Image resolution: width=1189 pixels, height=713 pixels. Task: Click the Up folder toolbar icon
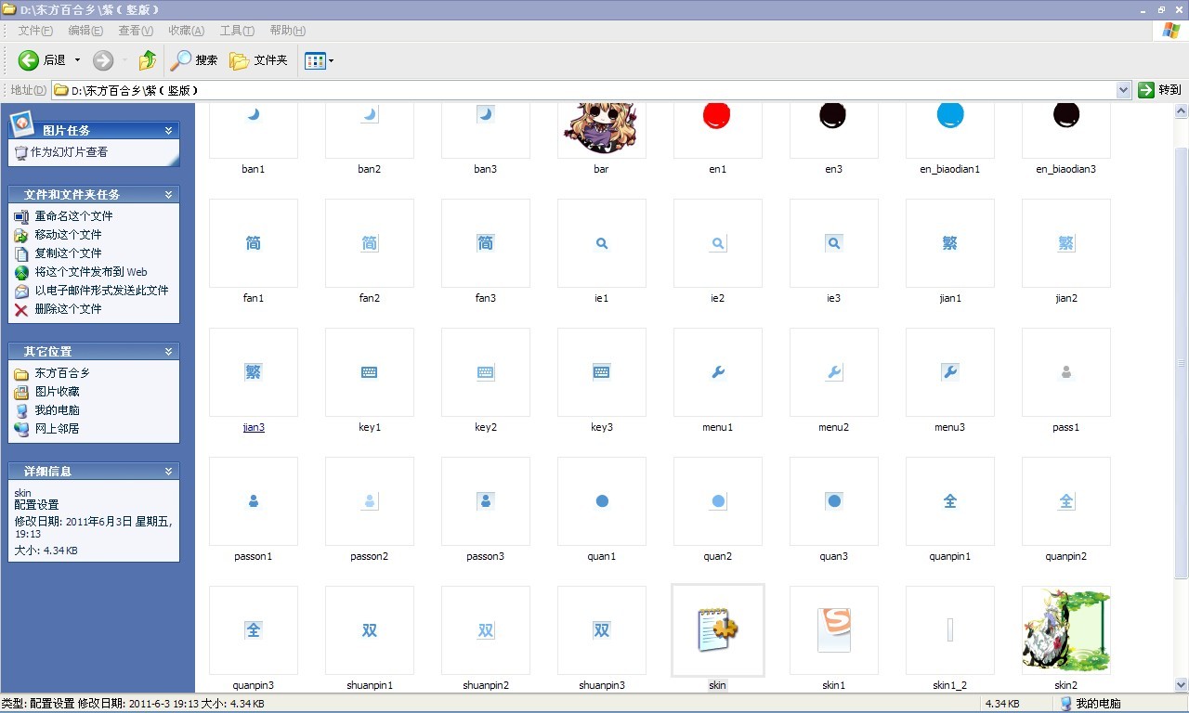147,60
